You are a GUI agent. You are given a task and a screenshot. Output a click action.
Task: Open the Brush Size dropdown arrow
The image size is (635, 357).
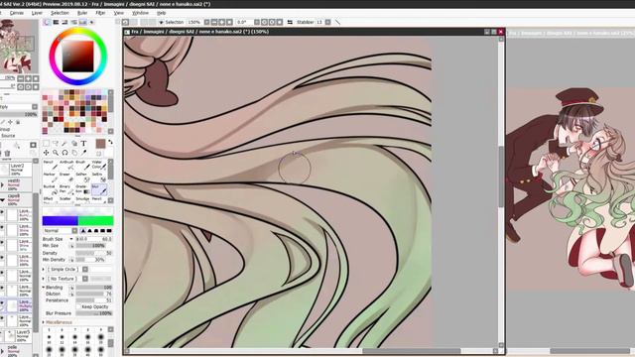(x=71, y=239)
